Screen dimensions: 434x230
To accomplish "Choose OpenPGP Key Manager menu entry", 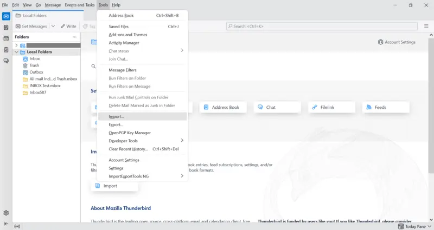I will coord(130,133).
